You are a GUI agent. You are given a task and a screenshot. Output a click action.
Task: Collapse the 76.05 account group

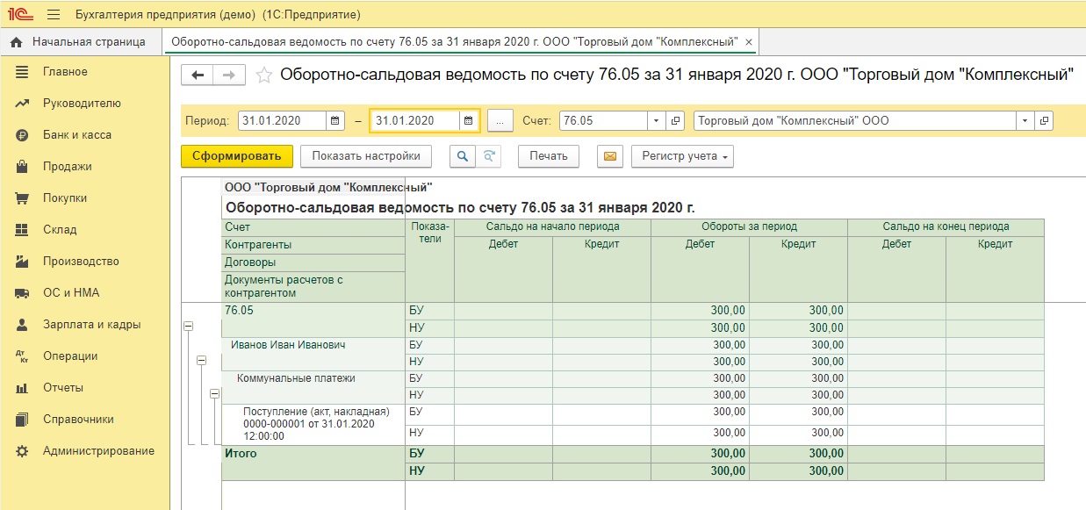(187, 326)
